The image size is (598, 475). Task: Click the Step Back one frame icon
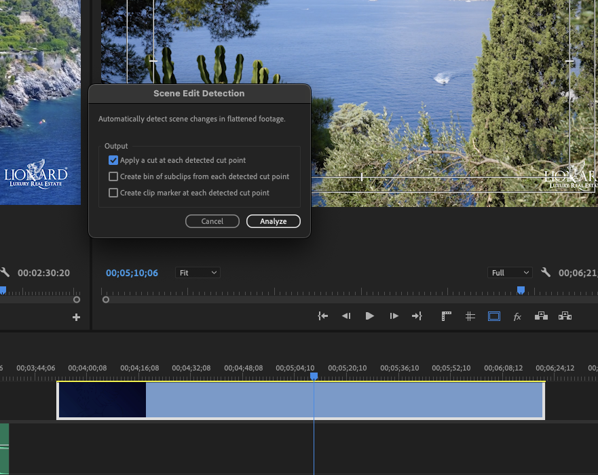coord(345,316)
